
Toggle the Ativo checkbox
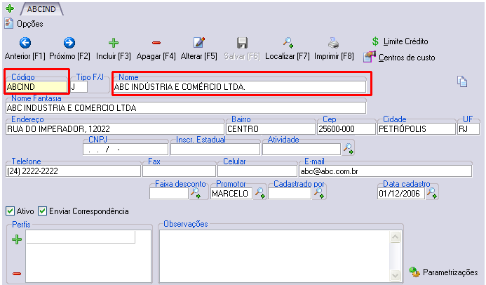(10, 211)
